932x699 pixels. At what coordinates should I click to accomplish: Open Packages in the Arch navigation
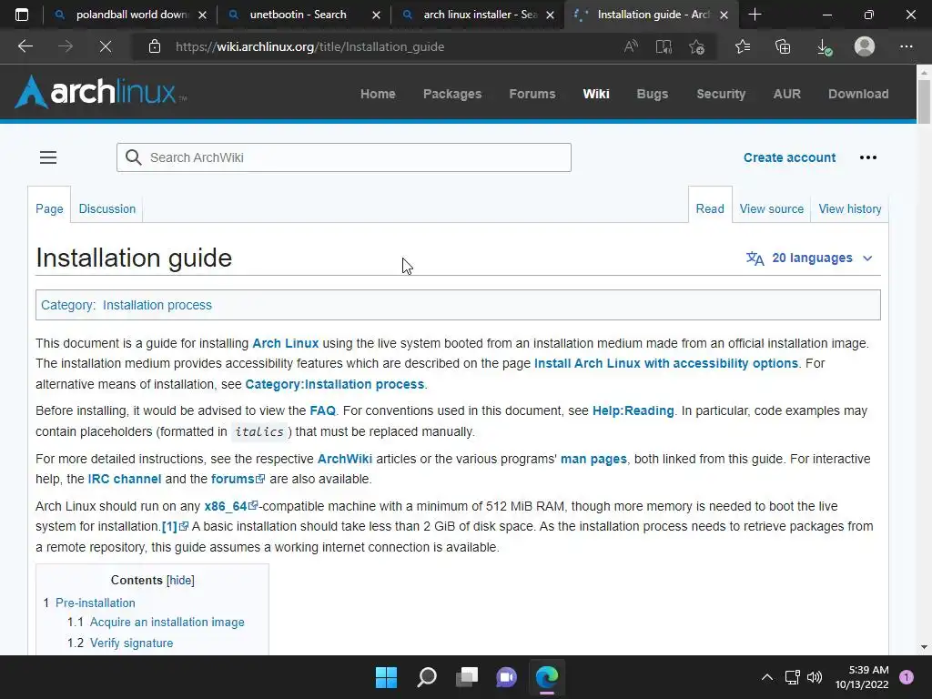point(452,94)
